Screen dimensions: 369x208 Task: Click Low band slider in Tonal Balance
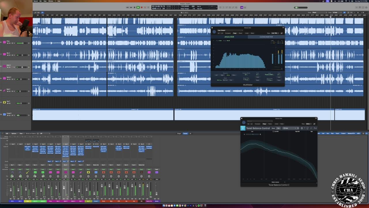point(253,134)
